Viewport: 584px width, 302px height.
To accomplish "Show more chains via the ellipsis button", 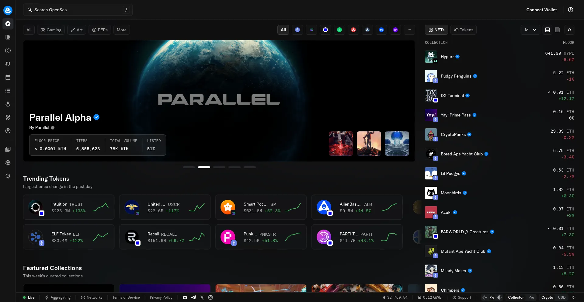I will click(409, 30).
